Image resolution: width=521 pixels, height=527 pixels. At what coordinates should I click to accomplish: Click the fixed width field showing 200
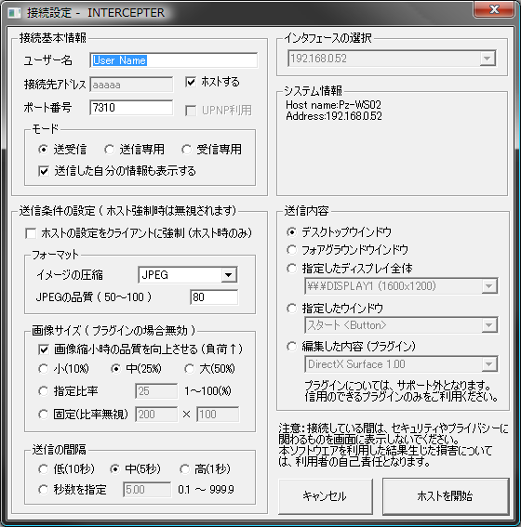156,415
